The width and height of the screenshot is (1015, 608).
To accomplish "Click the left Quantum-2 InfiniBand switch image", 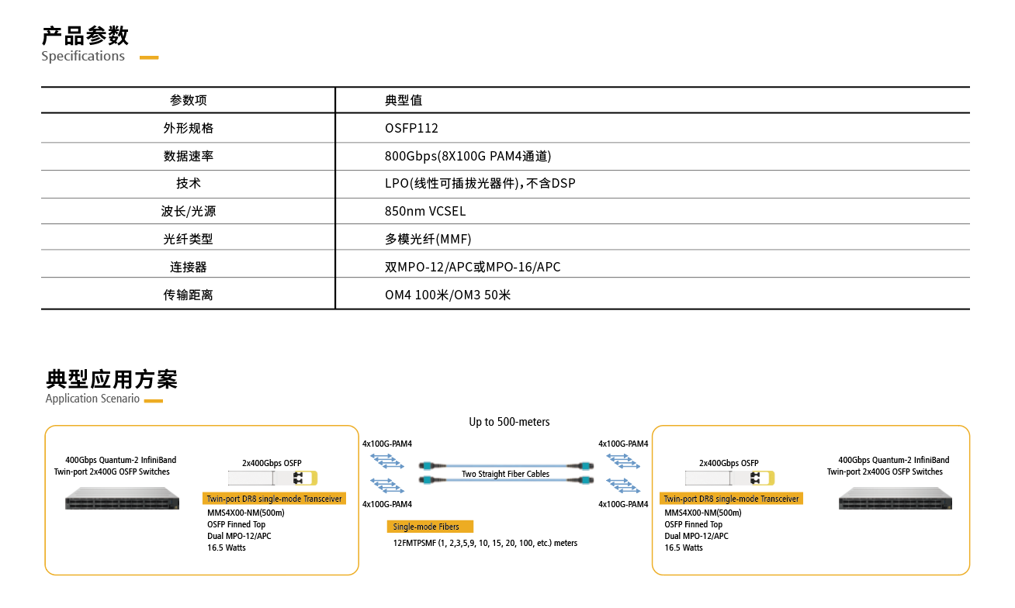I will pyautogui.click(x=122, y=498).
